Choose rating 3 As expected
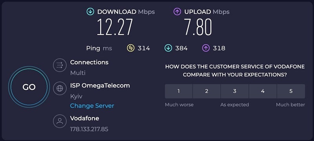 235,91
